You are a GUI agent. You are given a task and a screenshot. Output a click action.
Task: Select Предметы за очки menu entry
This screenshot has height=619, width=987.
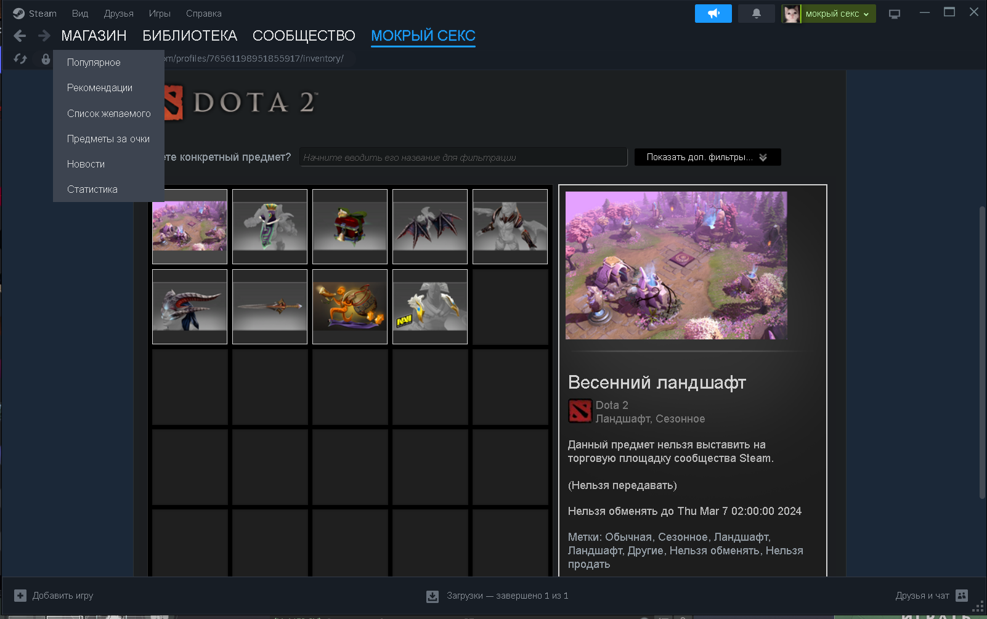(x=108, y=139)
